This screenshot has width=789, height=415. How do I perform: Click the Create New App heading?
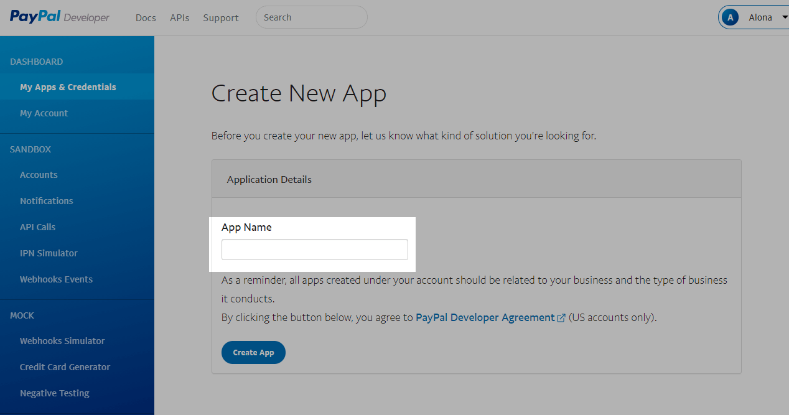click(x=299, y=94)
